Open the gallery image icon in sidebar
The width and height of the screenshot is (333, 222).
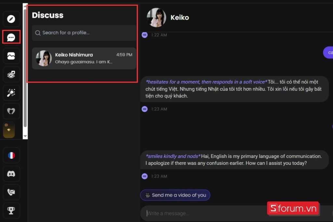pyautogui.click(x=11, y=56)
